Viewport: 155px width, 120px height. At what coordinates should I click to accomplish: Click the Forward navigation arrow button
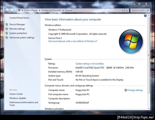click(x=12, y=10)
